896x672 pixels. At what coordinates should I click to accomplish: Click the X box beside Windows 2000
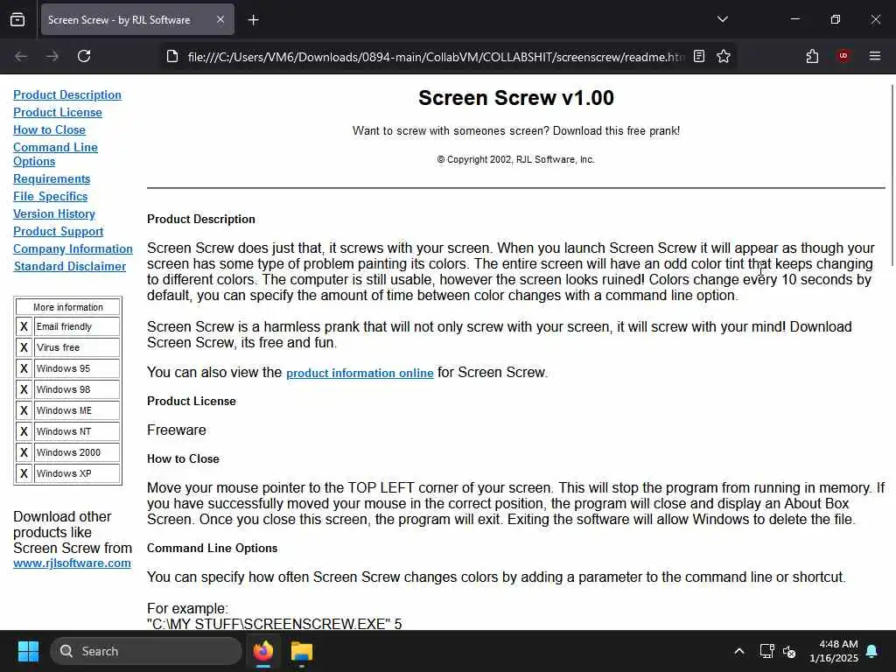[x=24, y=452]
